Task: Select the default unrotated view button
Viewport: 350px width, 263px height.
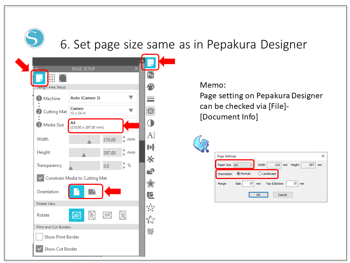Action: point(77,215)
